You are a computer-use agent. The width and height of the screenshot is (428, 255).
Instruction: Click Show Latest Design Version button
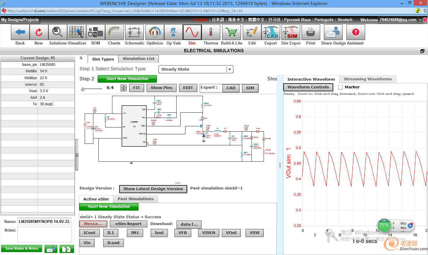click(153, 189)
